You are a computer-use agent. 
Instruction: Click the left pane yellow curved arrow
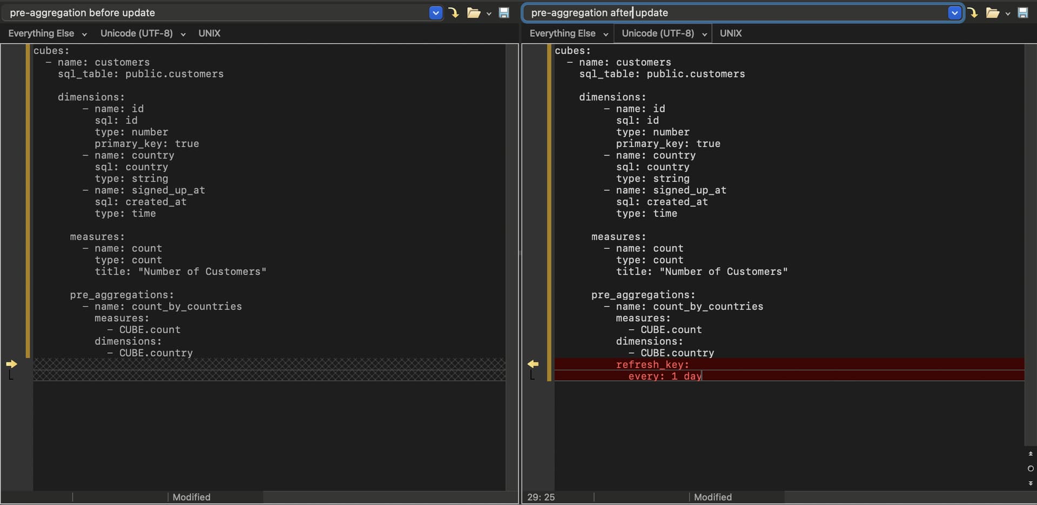point(454,13)
